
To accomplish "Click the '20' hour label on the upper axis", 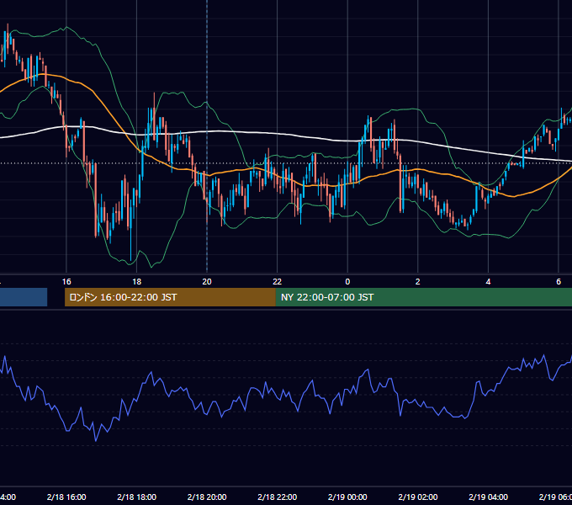I will (207, 282).
